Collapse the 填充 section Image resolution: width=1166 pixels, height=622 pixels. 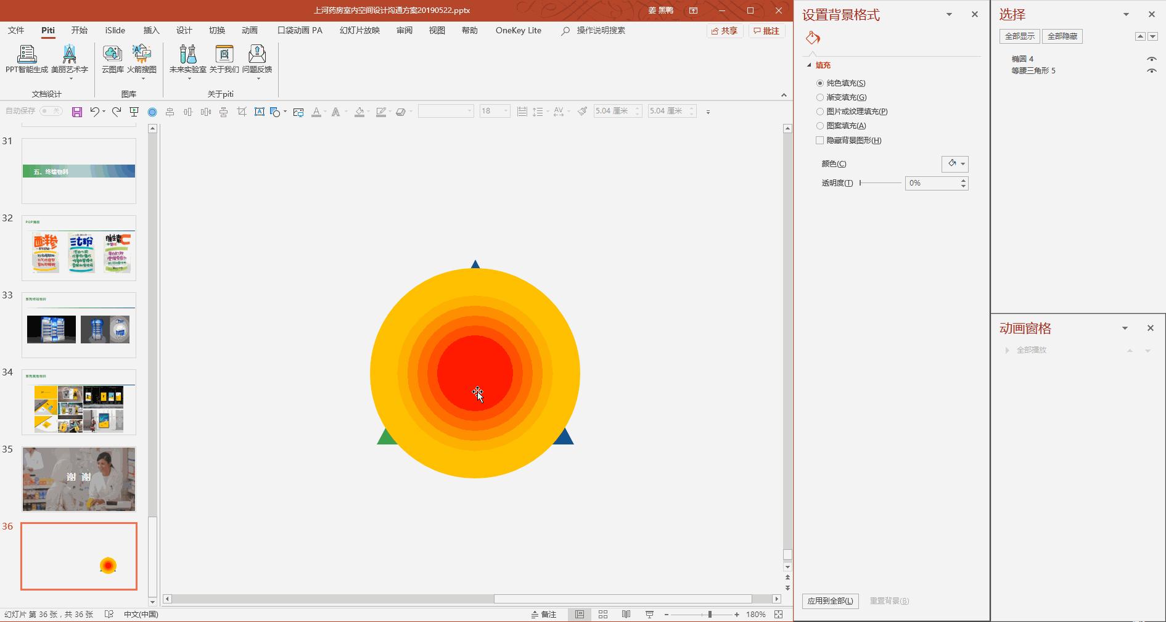(810, 65)
